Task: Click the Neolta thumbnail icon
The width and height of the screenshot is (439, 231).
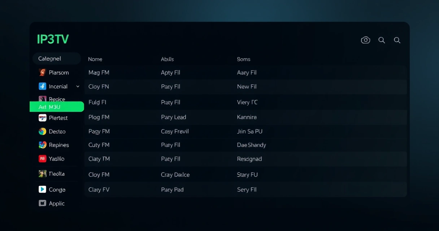Action: pos(42,174)
